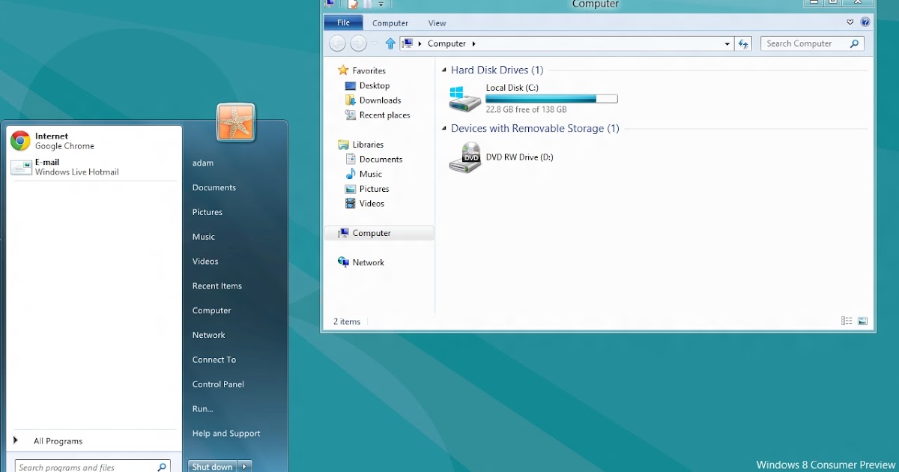
Task: Collapse Hard Disk Drives group
Action: coord(444,70)
